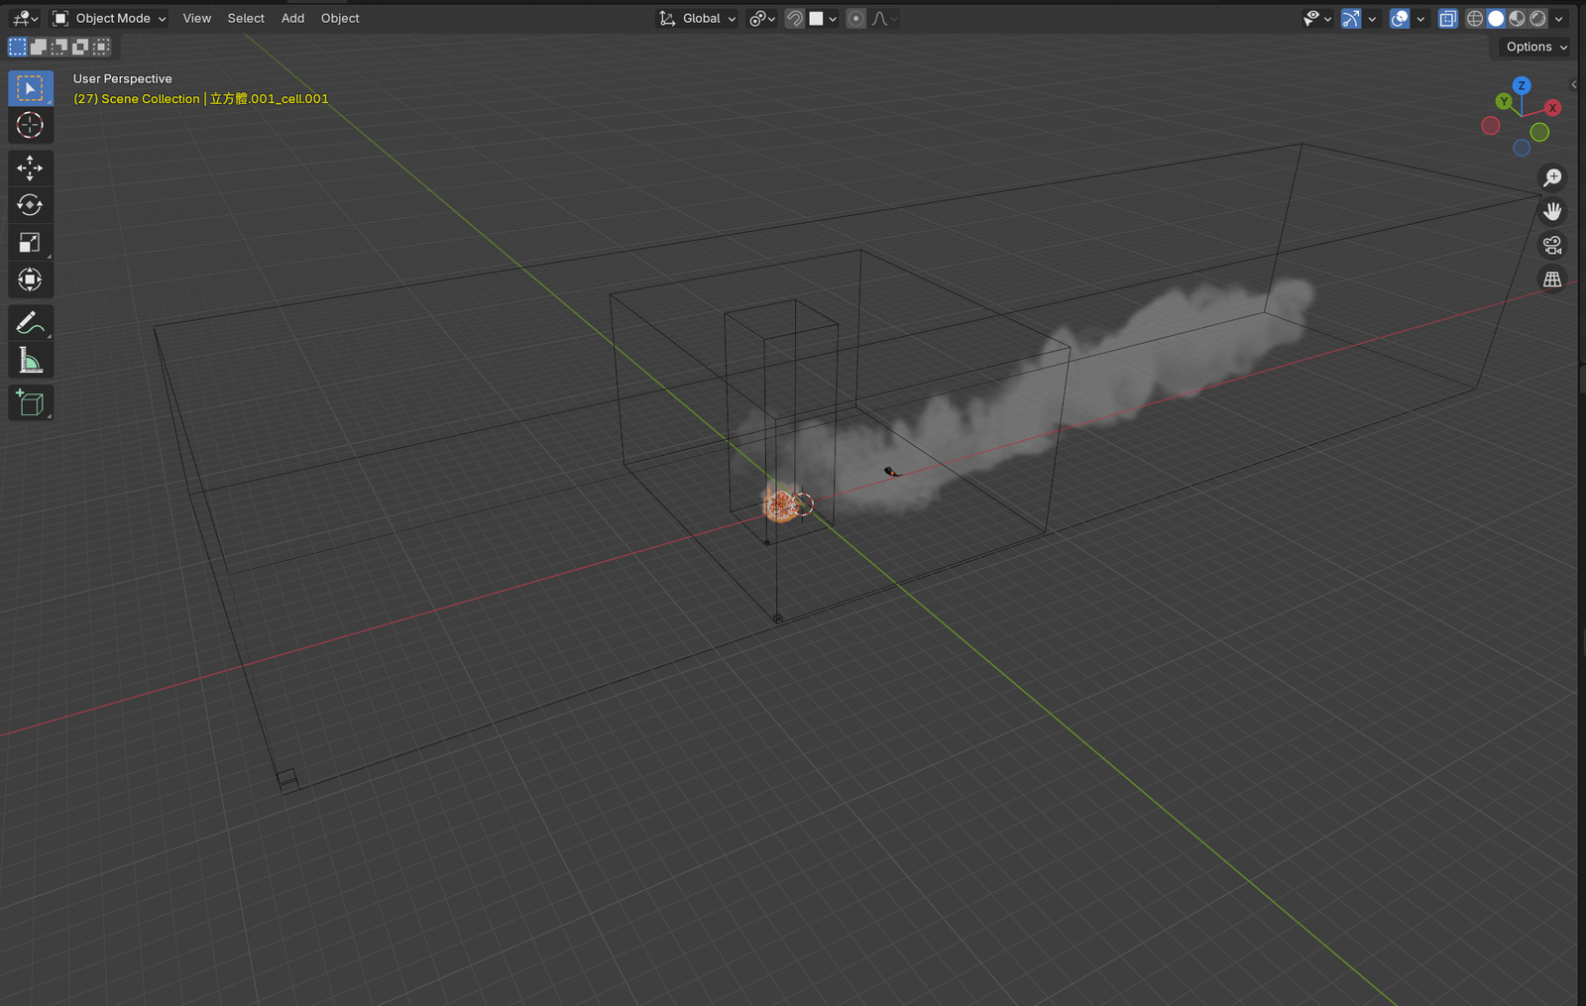
Task: Open the Object Mode dropdown
Action: 109,19
